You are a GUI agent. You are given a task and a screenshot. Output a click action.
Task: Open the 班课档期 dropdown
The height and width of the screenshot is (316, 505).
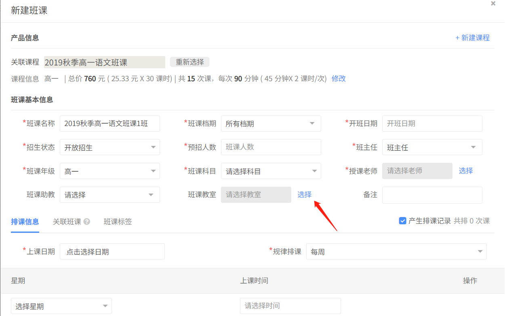(271, 124)
